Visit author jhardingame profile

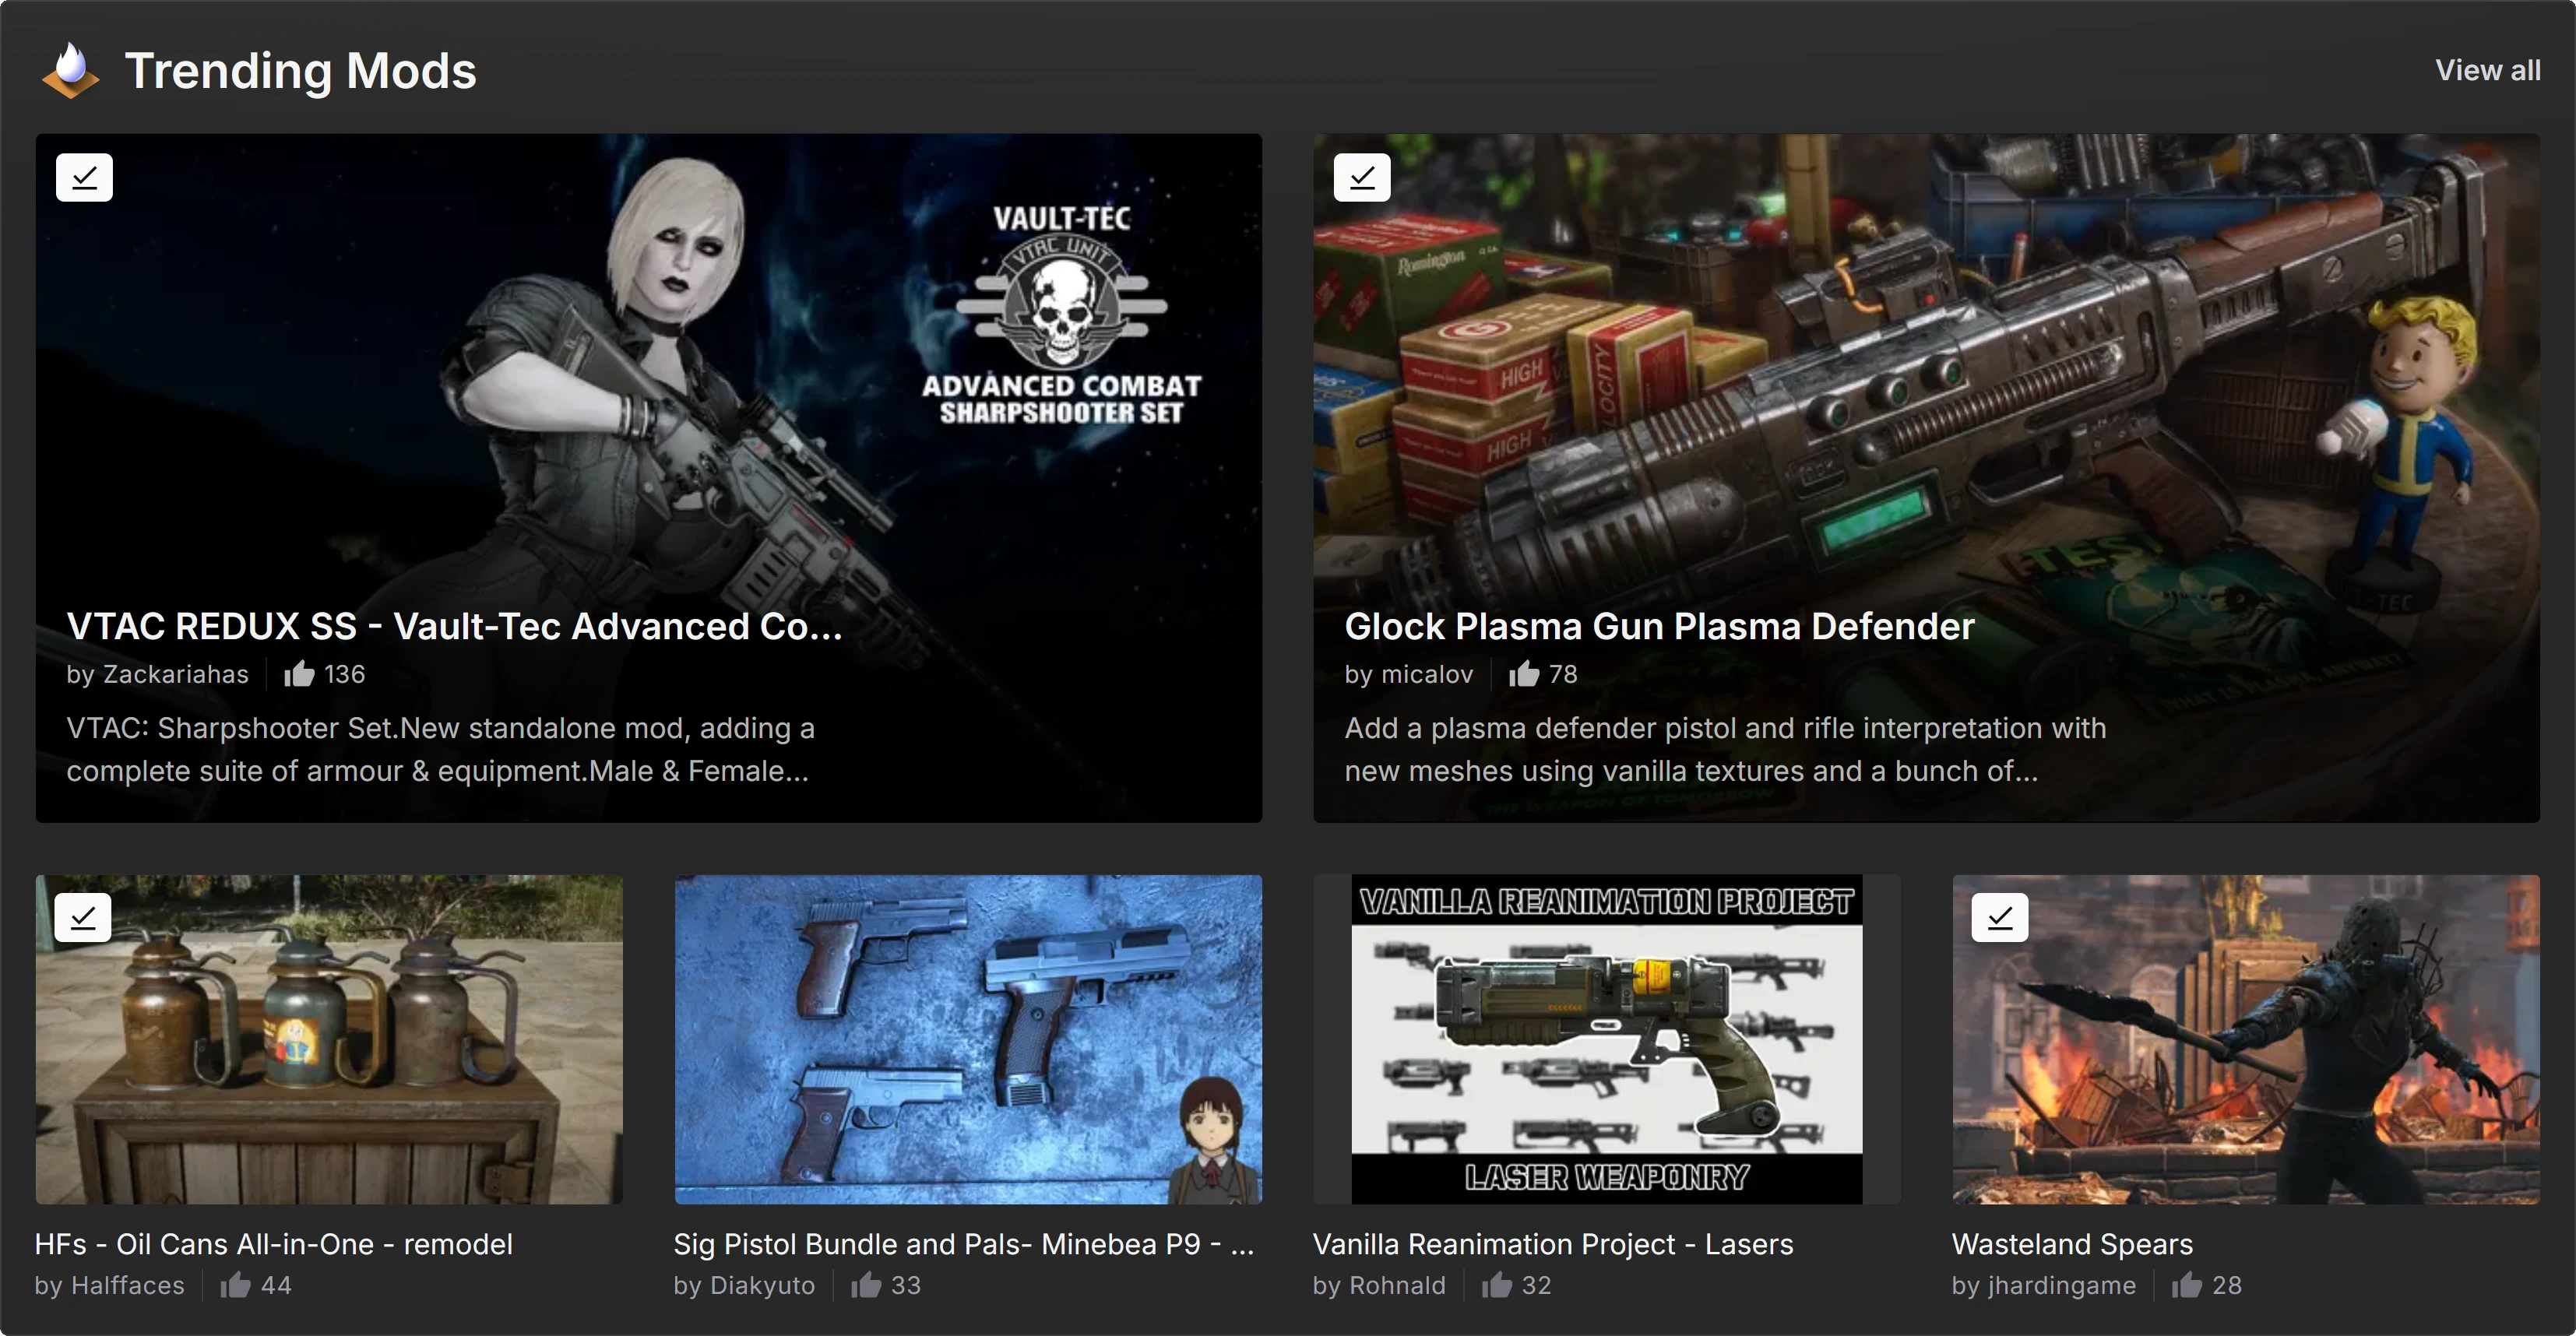[2062, 1285]
